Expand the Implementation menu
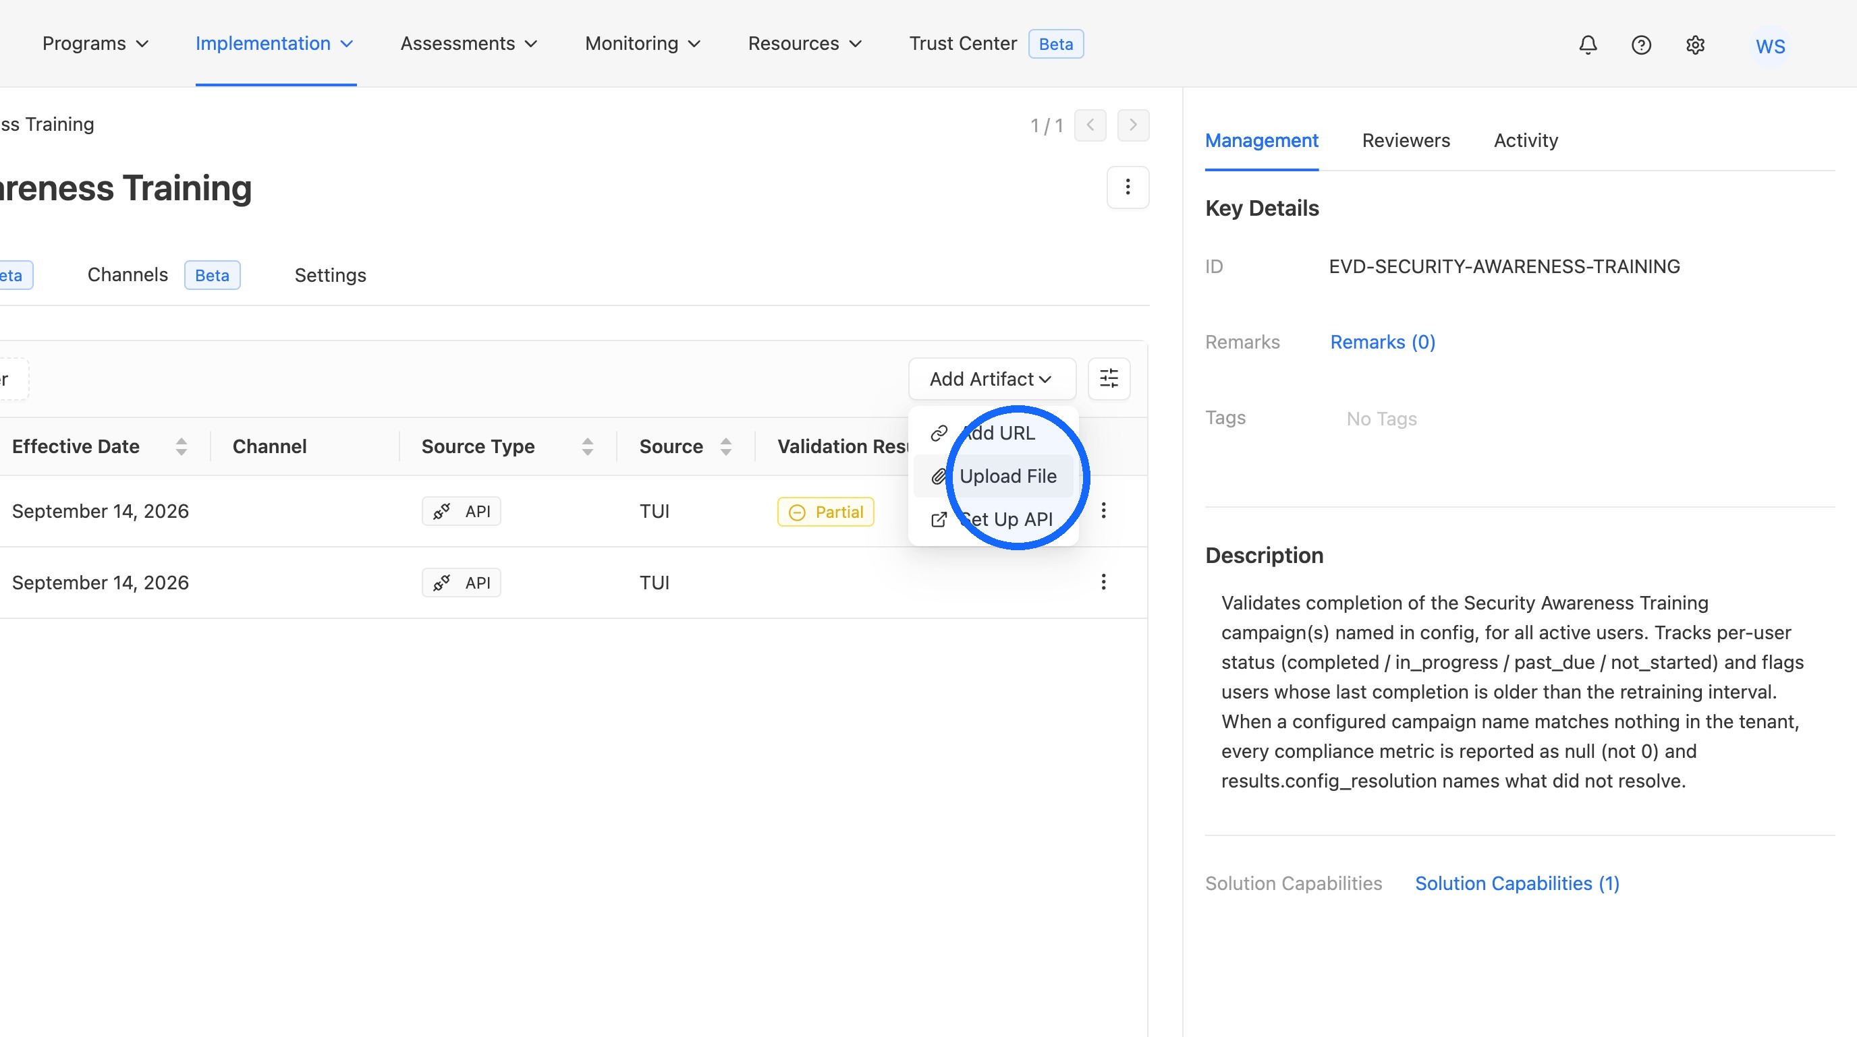 click(x=275, y=43)
